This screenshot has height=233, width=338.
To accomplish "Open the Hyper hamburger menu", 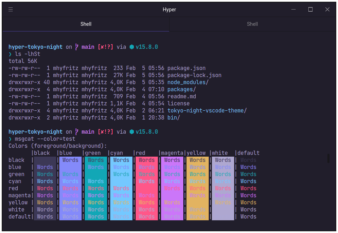I will [11, 10].
